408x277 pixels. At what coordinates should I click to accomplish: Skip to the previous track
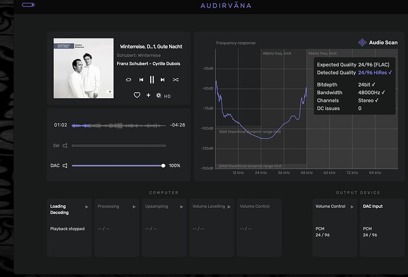tap(141, 79)
